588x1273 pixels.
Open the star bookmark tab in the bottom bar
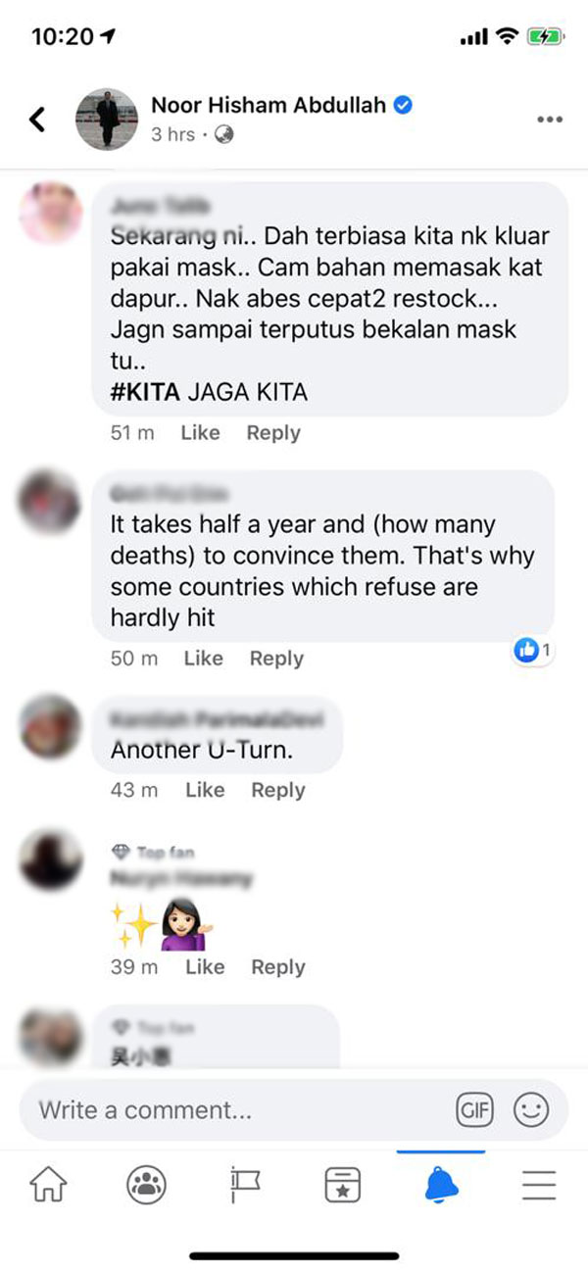(342, 1186)
